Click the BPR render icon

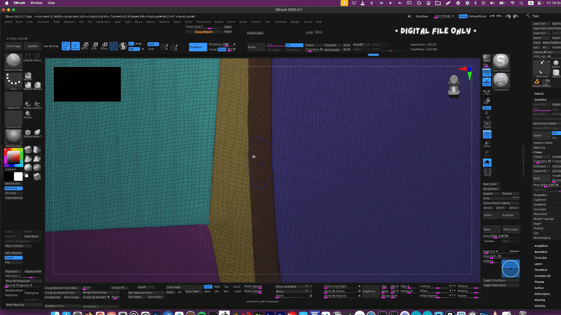(x=486, y=58)
